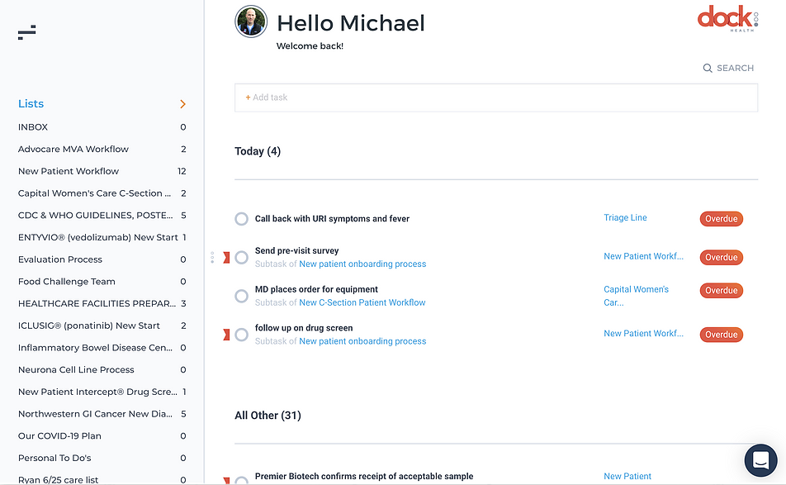Click the drag handle dots beside Send pre-visit survey
Viewport: 786px width, 485px height.
(x=213, y=257)
